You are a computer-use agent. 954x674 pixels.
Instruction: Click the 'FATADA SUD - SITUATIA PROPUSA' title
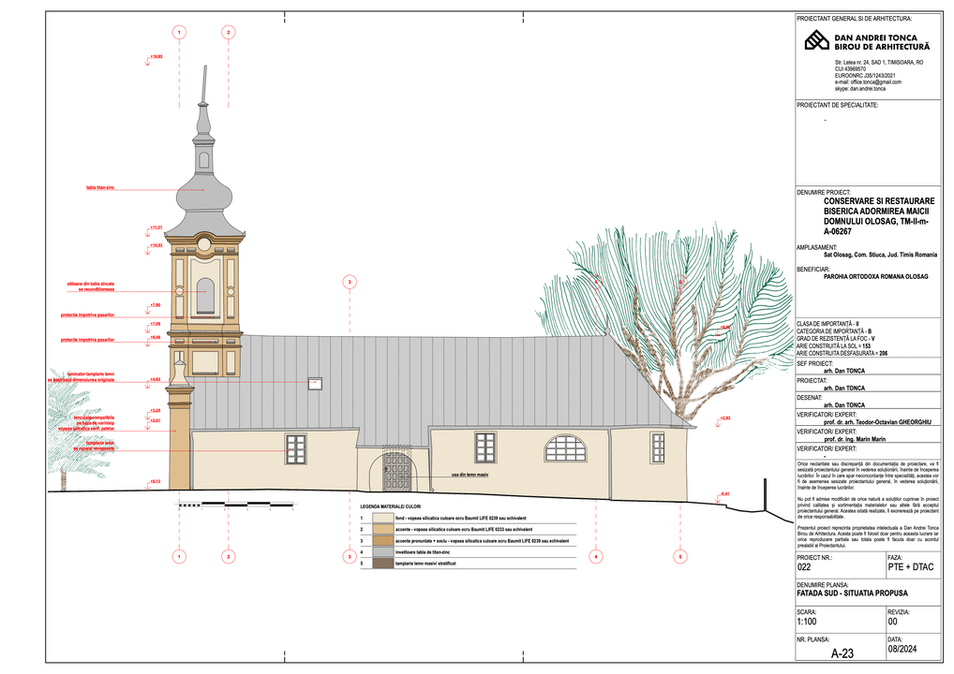pyautogui.click(x=845, y=593)
